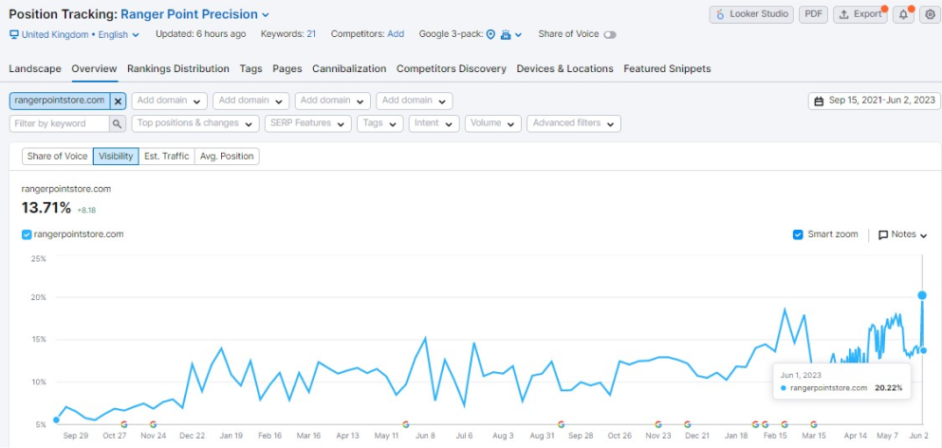This screenshot has width=942, height=448.
Task: Click the Google update marker before Sep 28
Action: coord(561,424)
